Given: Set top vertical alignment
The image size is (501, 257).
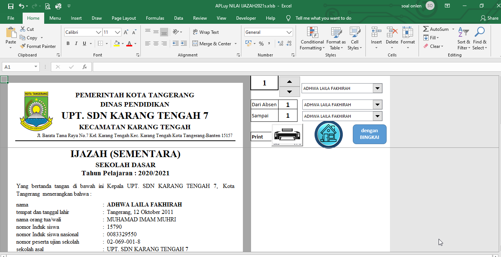Looking at the screenshot, I should [148, 32].
